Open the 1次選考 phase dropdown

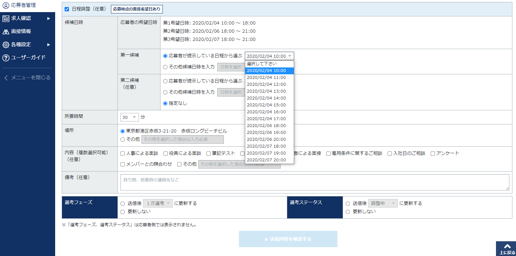pos(158,203)
